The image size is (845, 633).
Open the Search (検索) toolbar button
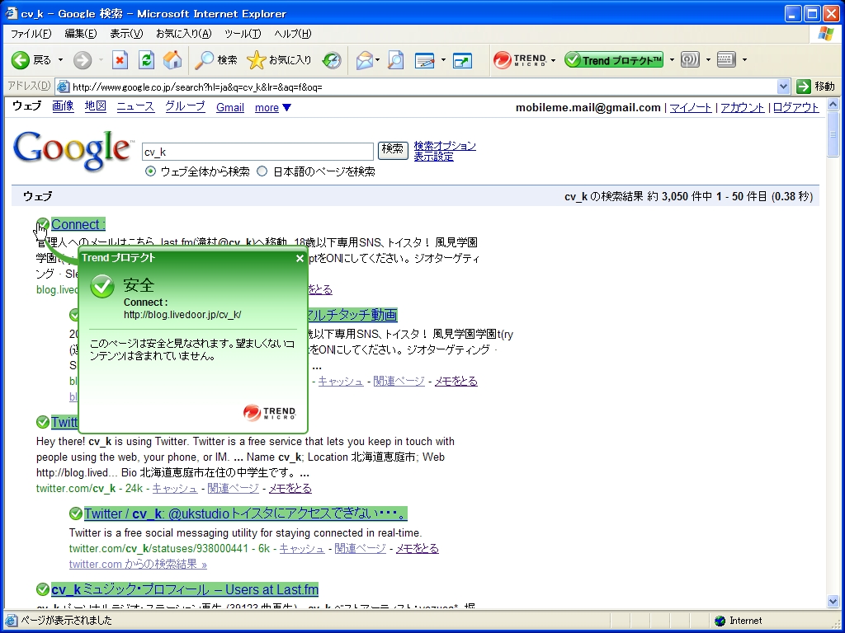[215, 59]
